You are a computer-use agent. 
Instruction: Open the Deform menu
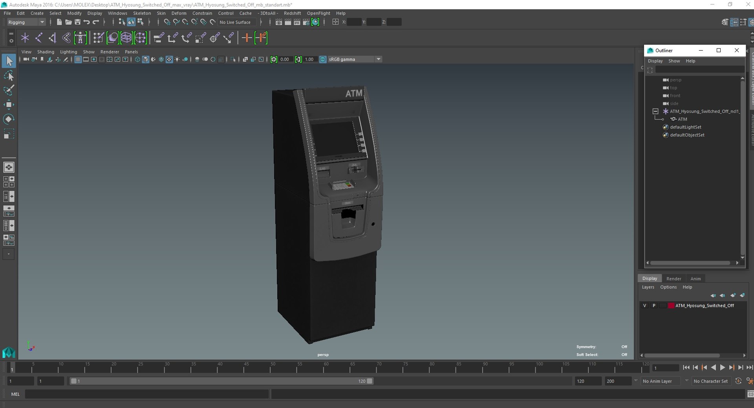pyautogui.click(x=179, y=13)
